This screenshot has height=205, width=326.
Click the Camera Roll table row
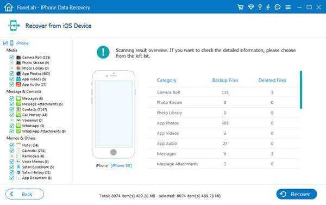coord(223,92)
